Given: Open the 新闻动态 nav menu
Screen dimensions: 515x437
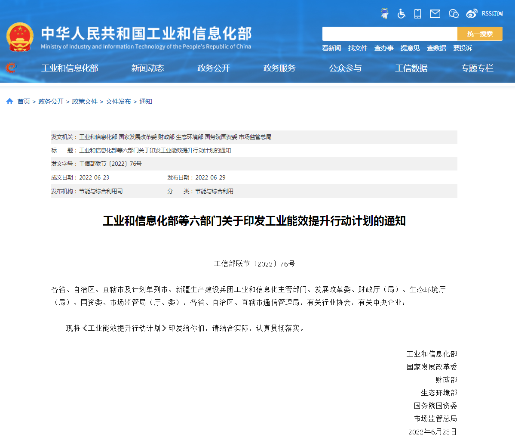Looking at the screenshot, I should [x=147, y=68].
